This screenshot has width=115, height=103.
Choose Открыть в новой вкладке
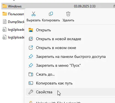click(x=59, y=39)
